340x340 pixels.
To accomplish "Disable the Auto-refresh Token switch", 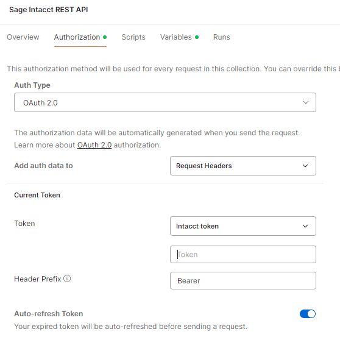I will tap(308, 314).
